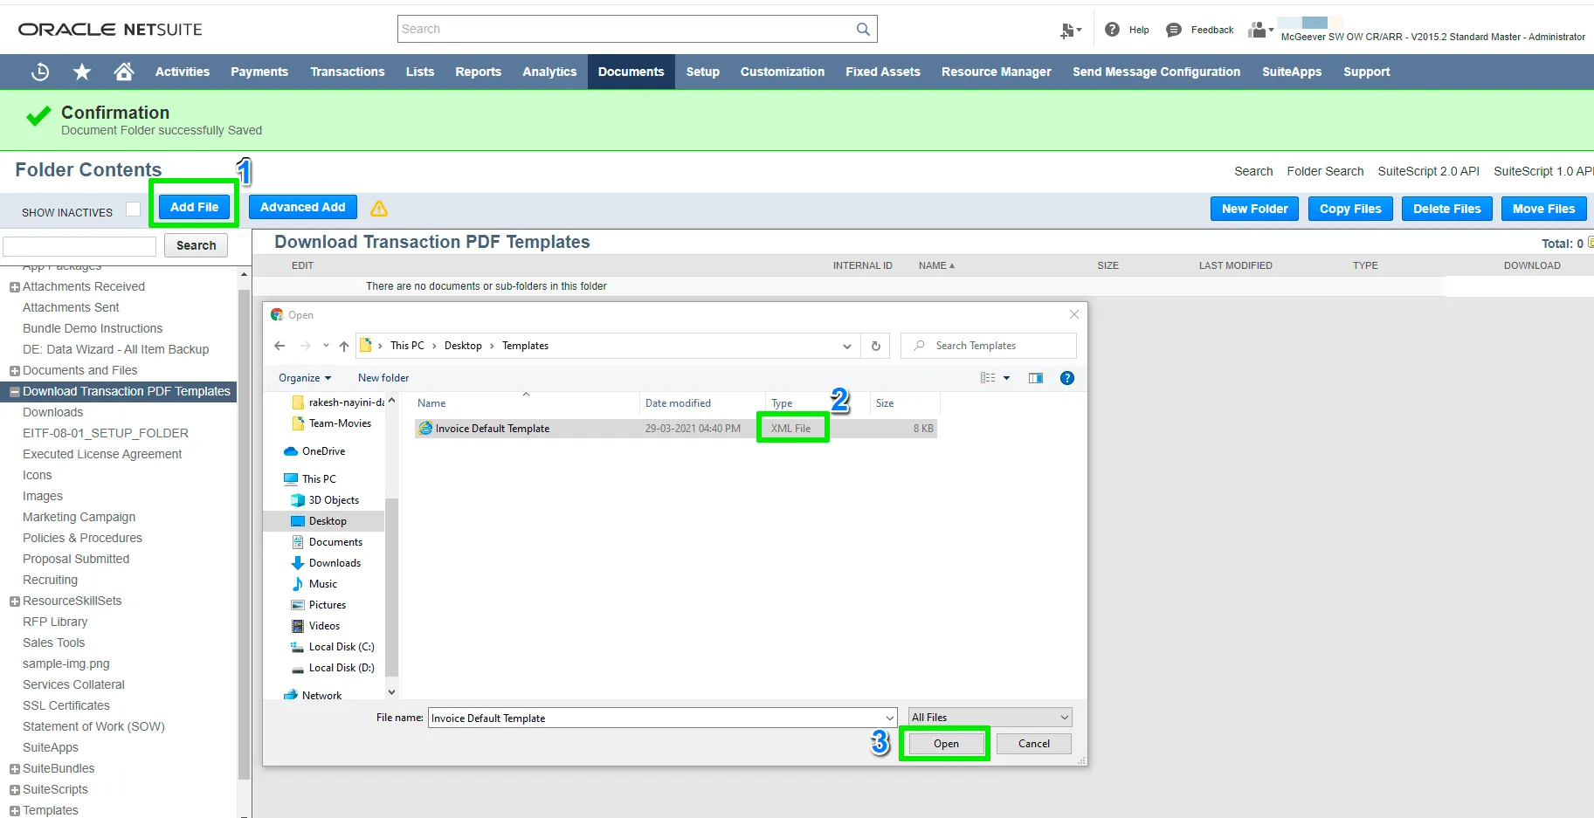Open the Documents menu
This screenshot has height=818, width=1594.
coord(631,72)
